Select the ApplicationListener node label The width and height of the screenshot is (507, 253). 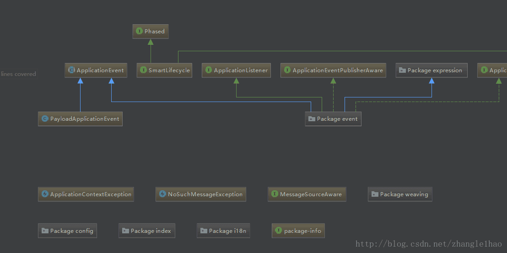point(241,70)
